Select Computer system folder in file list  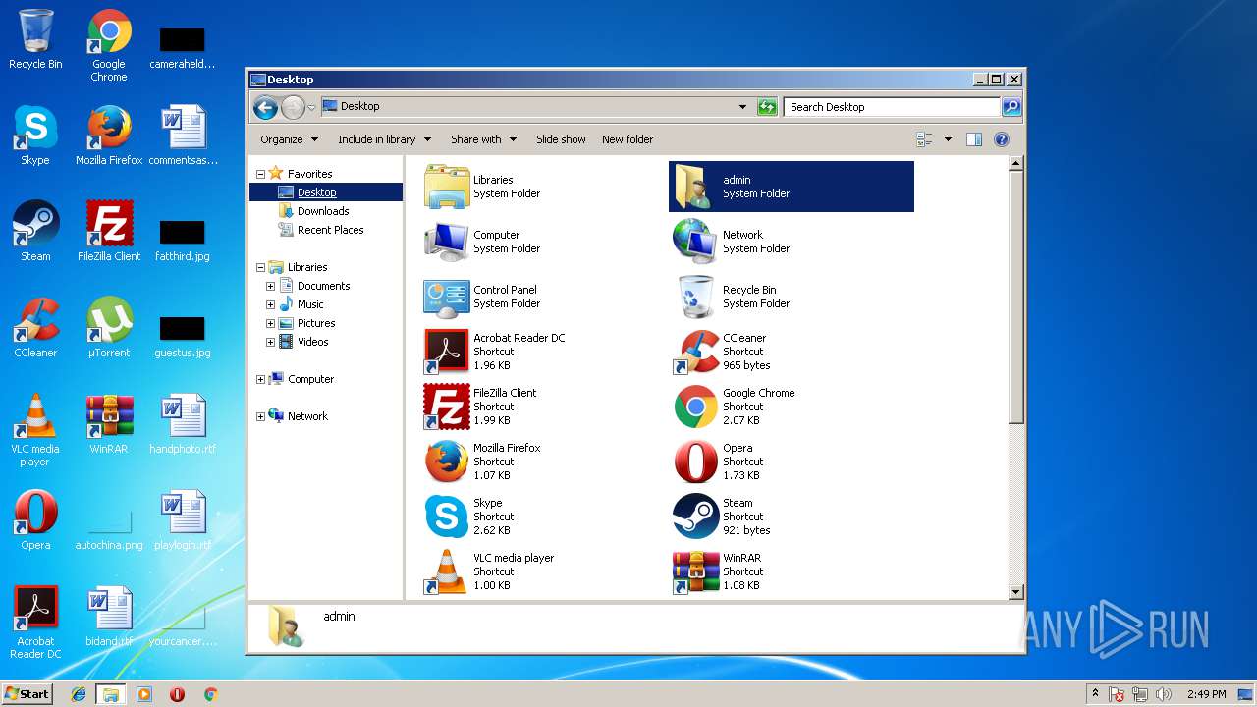(483, 242)
